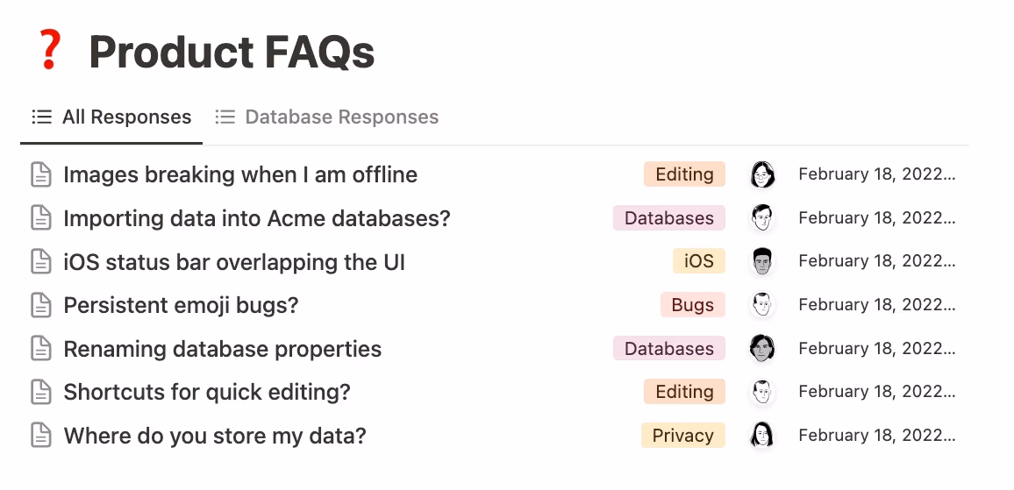This screenshot has height=490, width=1014.
Task: Click the avatar on Renaming database properties row
Action: pos(762,349)
